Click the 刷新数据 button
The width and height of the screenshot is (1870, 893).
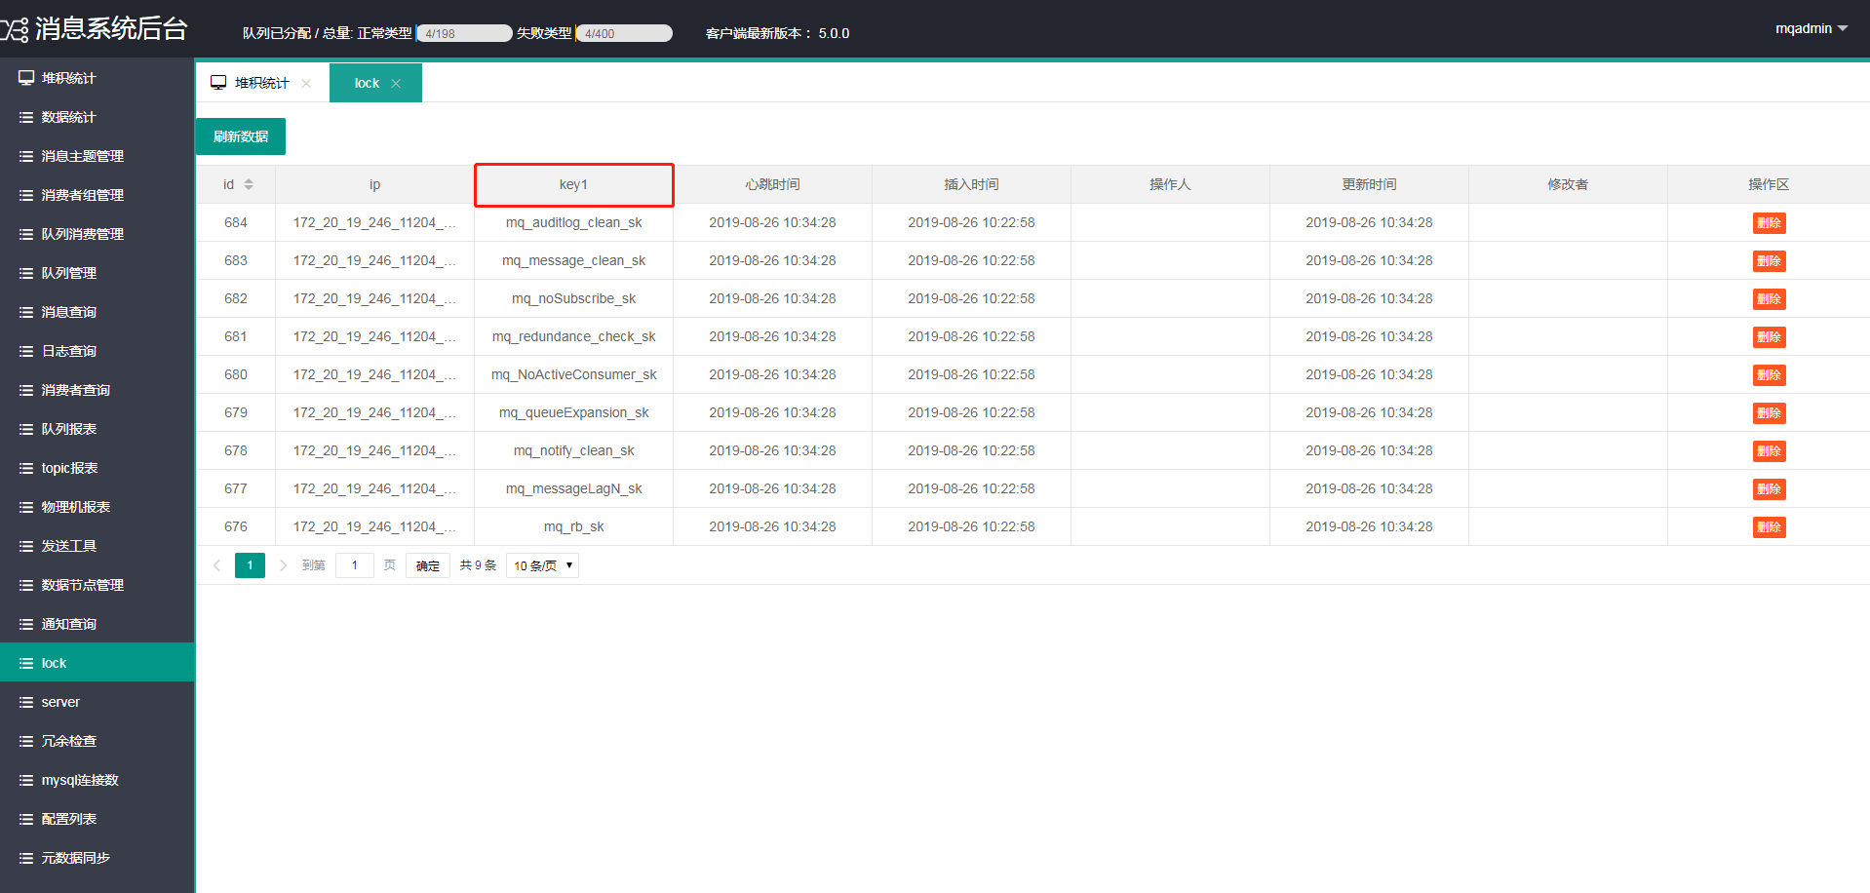pos(241,136)
